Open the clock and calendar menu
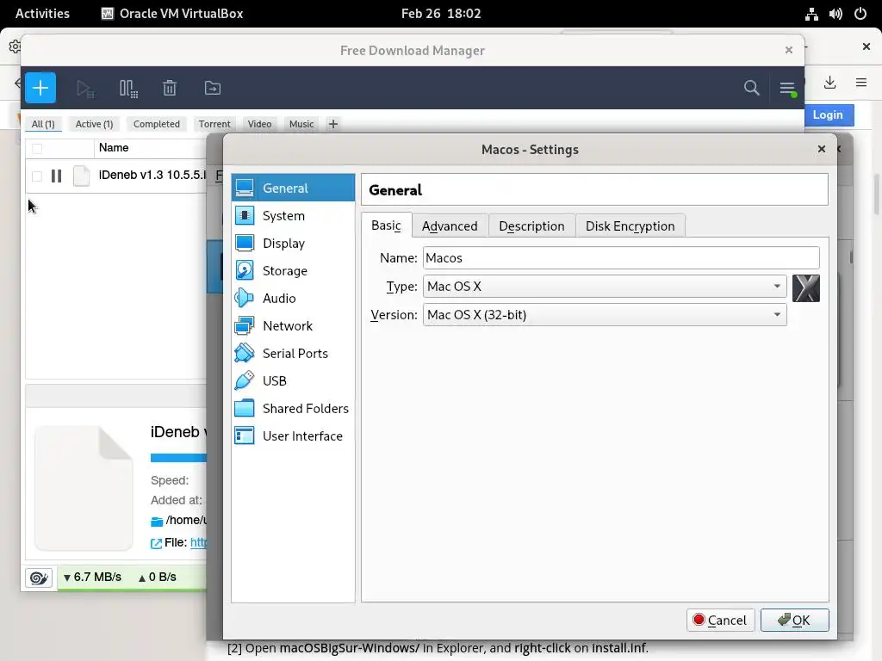 441,14
